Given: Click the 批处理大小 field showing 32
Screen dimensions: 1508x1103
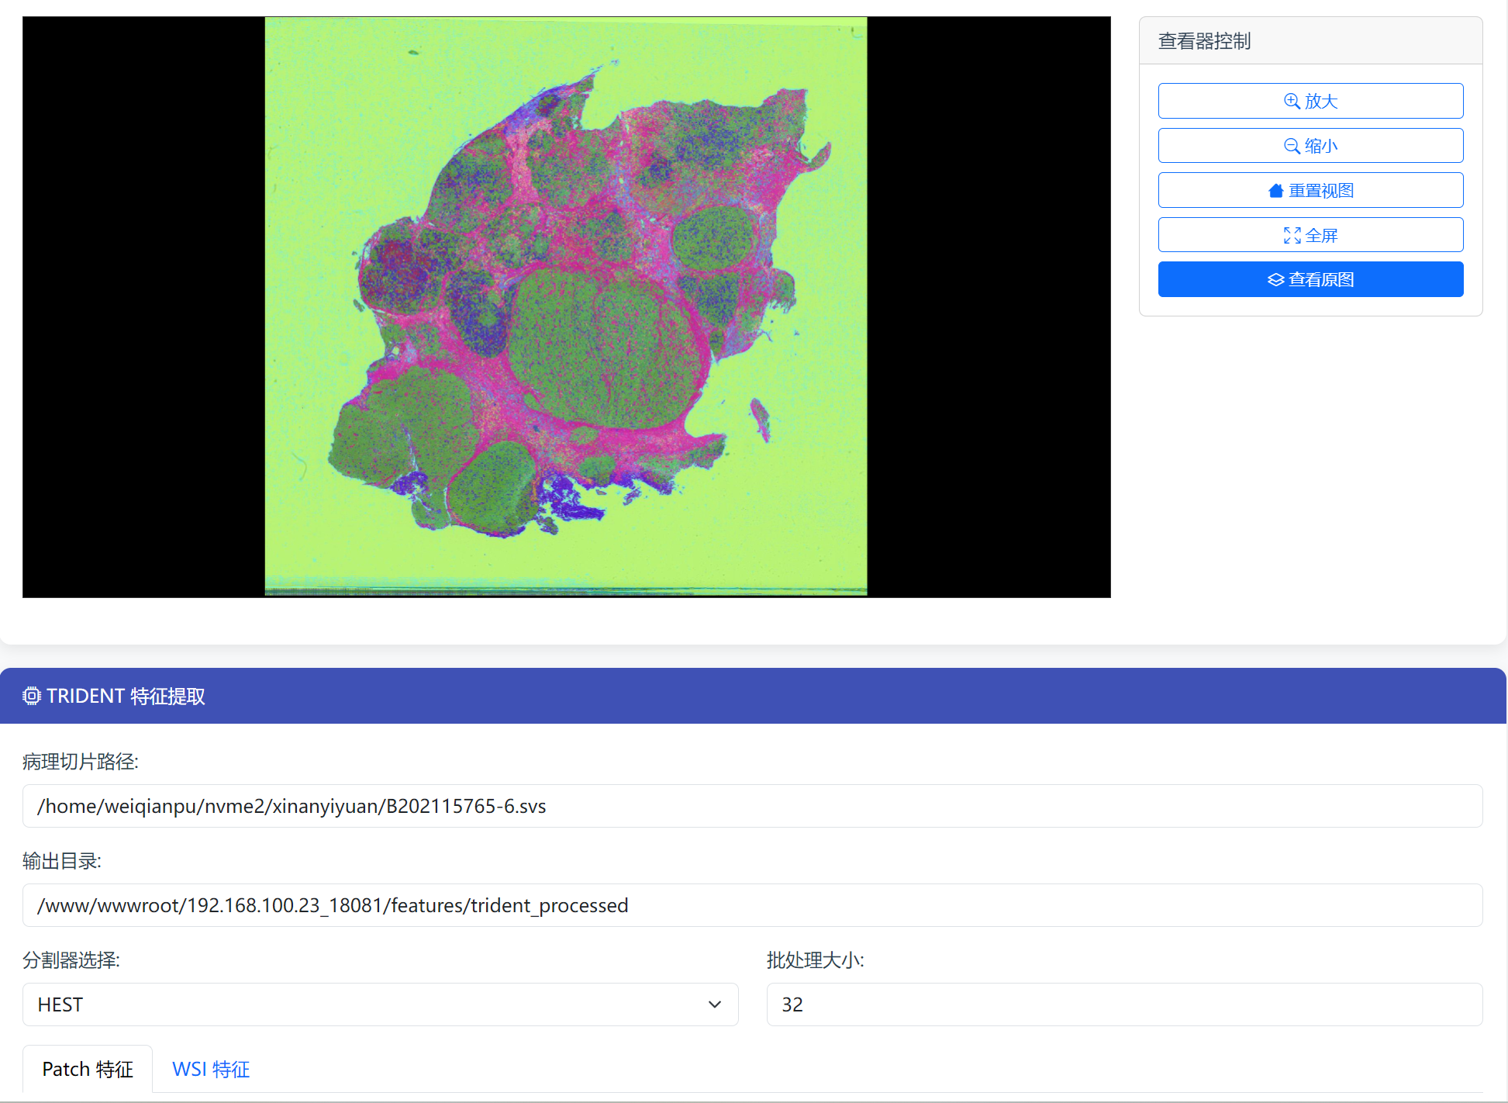Looking at the screenshot, I should click(1124, 1004).
